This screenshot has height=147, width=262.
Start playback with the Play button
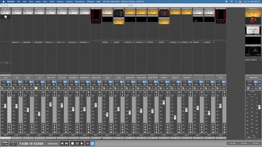tap(82, 143)
